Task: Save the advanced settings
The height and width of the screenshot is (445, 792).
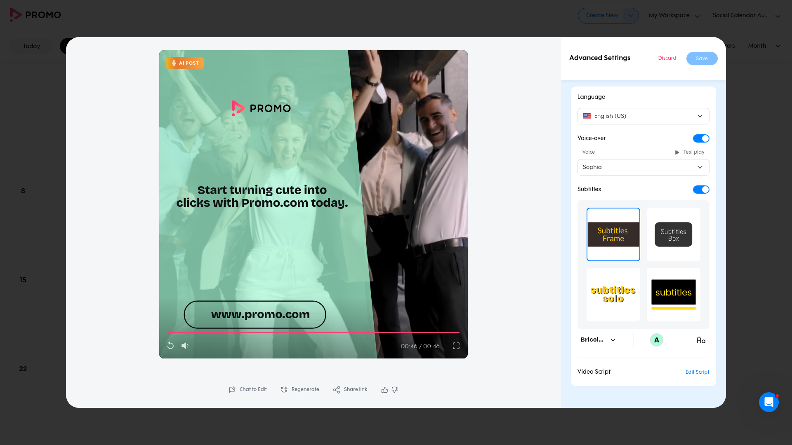Action: (x=702, y=59)
